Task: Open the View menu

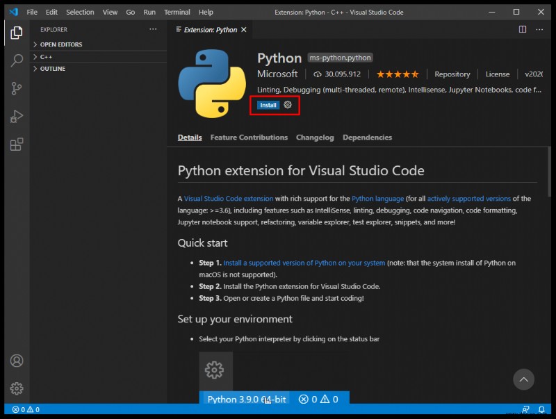Action: pyautogui.click(x=110, y=12)
